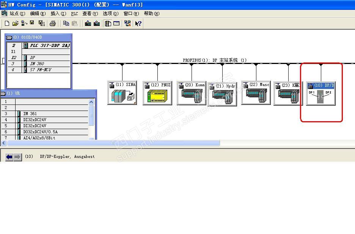This screenshot has width=355, height=234.
Task: Click the UR rack vertical scrollbar thumb
Action: pos(91,115)
